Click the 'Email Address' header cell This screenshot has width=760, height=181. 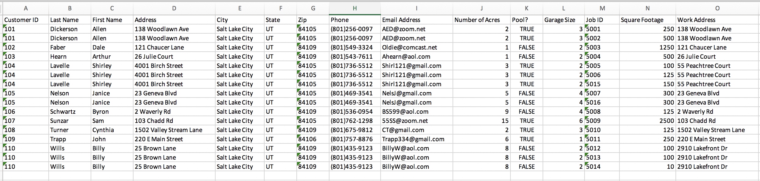tap(417, 20)
